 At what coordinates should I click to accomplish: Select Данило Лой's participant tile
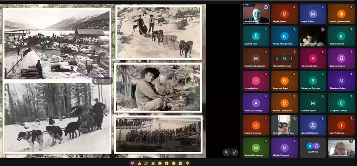point(256,36)
